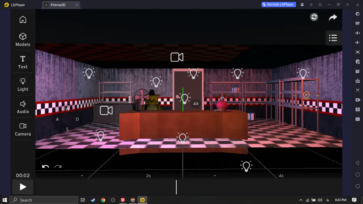Open the Camera tool in sidebar

pos(23,129)
